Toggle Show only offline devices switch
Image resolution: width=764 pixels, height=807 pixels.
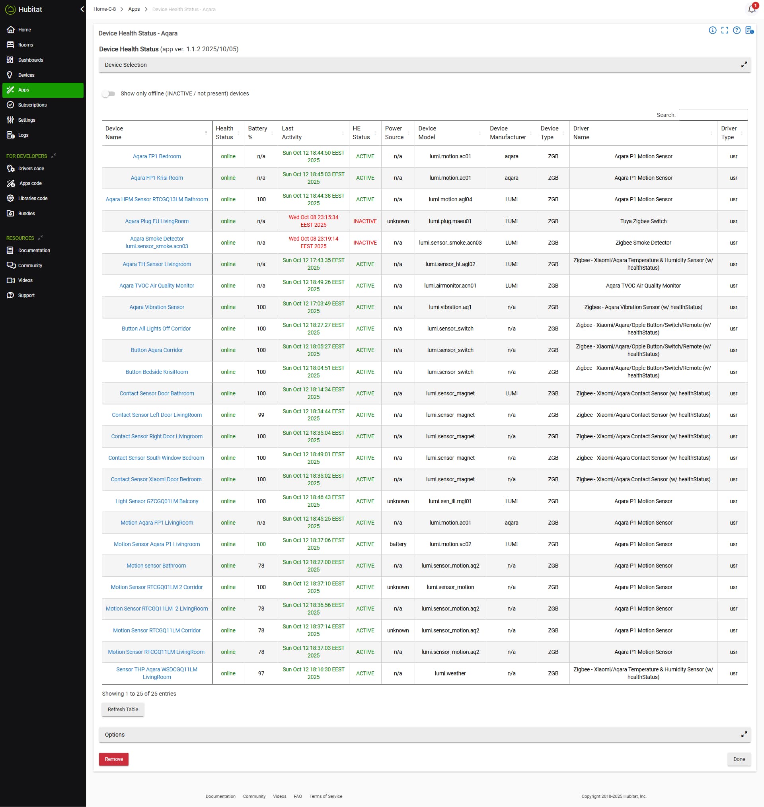108,93
